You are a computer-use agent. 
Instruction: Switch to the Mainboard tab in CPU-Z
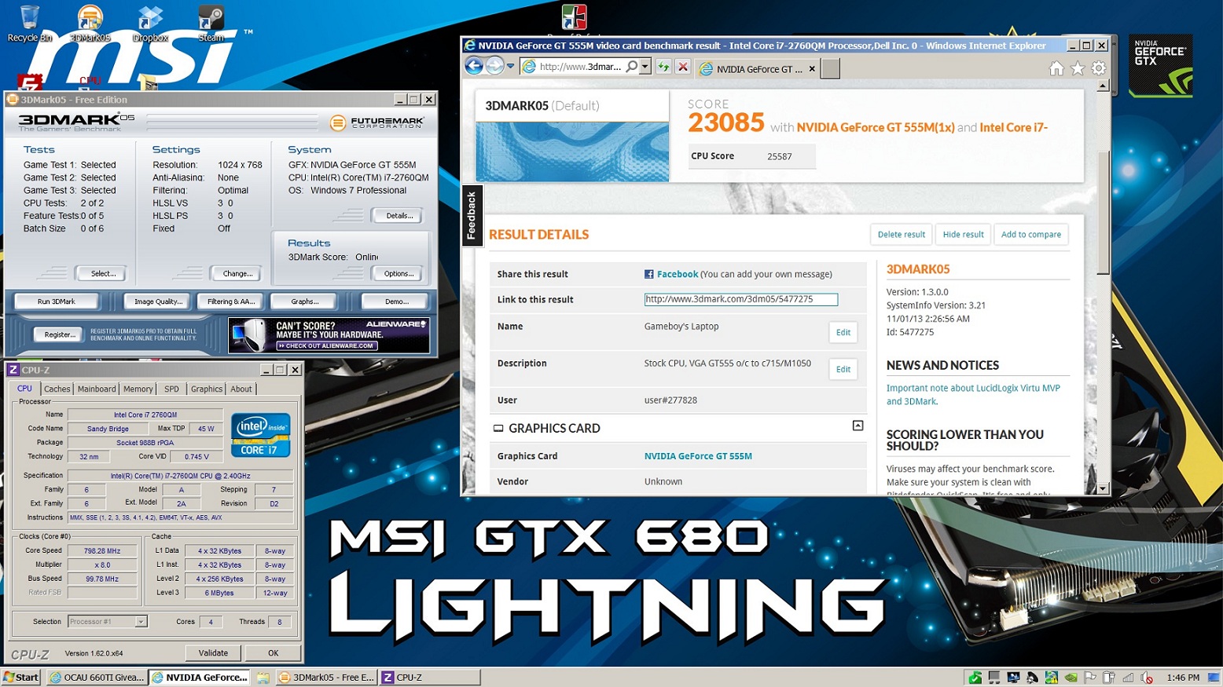click(x=97, y=389)
